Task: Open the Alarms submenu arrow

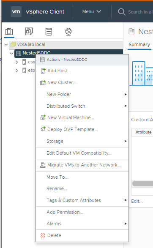Action: pyautogui.click(x=126, y=223)
